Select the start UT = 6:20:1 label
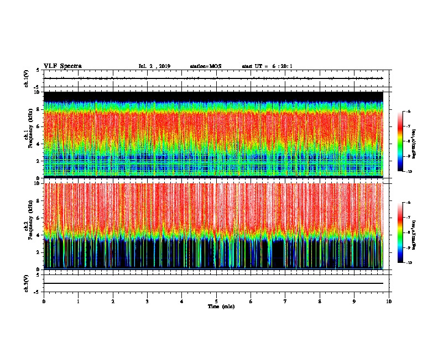The height and width of the screenshot is (338, 438). [x=267, y=66]
